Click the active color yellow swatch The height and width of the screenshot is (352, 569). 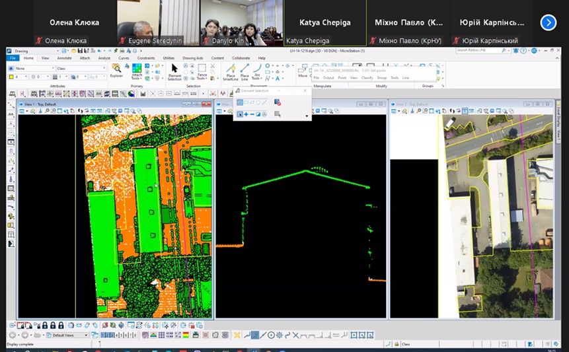[11, 77]
